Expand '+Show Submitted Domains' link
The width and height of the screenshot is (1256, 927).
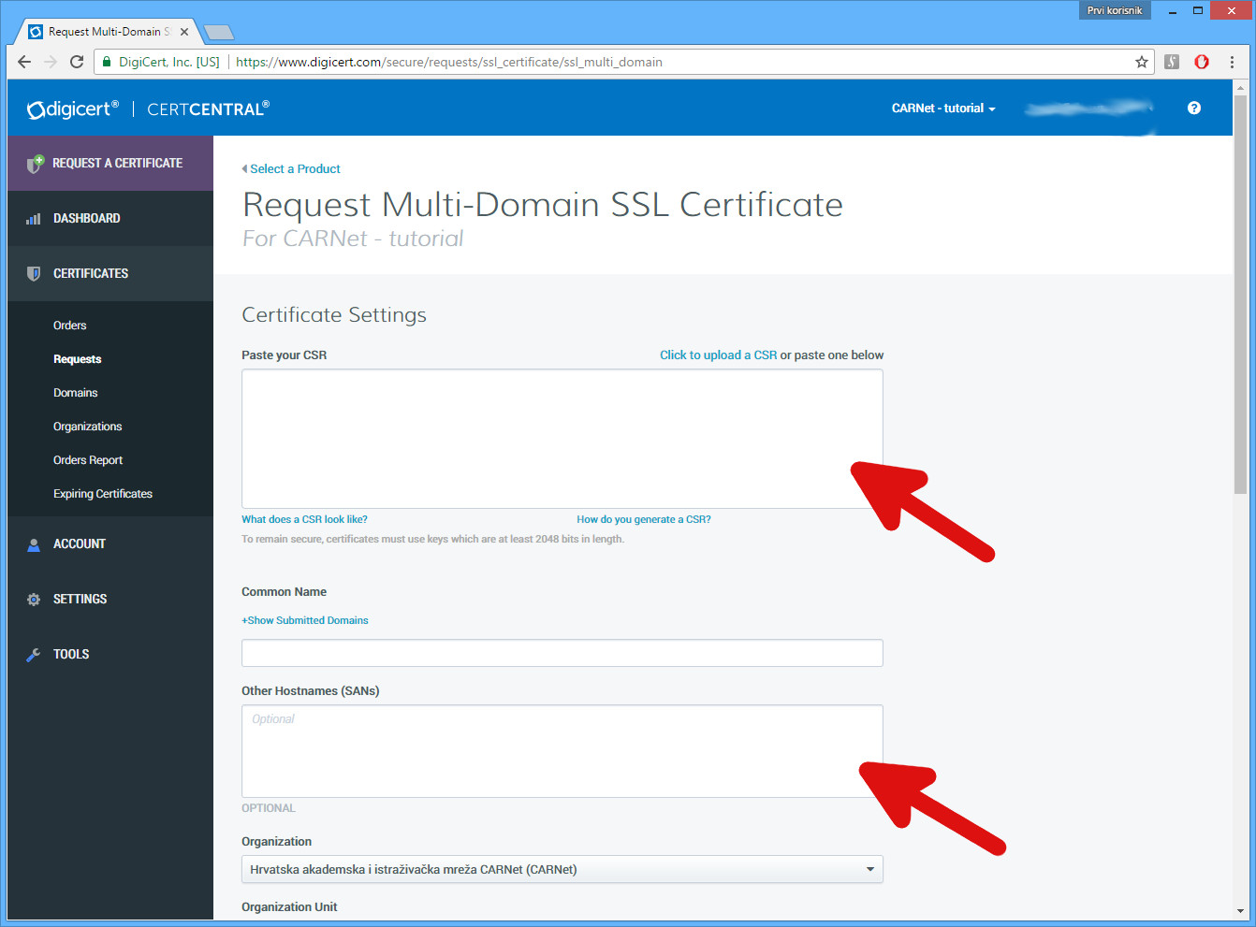305,621
